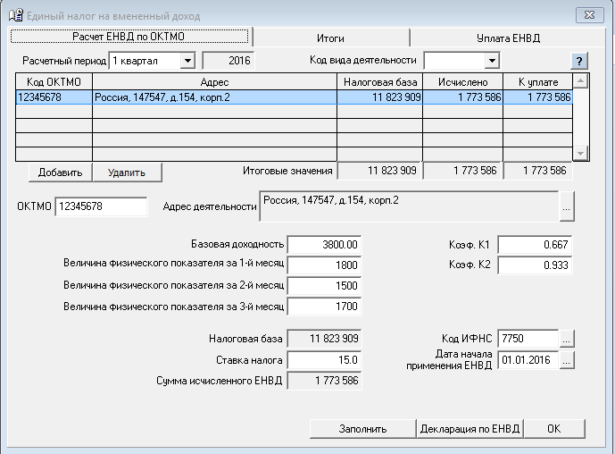Switch to the Итоги tab
The image size is (615, 454).
[330, 38]
